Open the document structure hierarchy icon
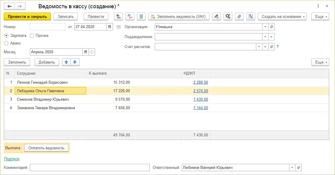 pos(251,16)
